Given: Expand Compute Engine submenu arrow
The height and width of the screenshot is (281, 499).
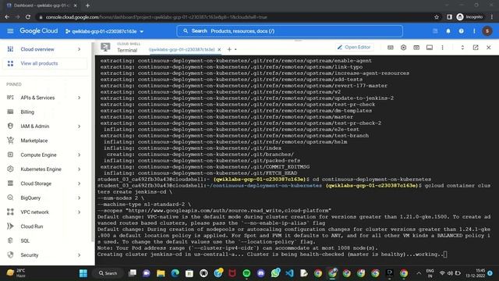Looking at the screenshot, I should pos(79,155).
